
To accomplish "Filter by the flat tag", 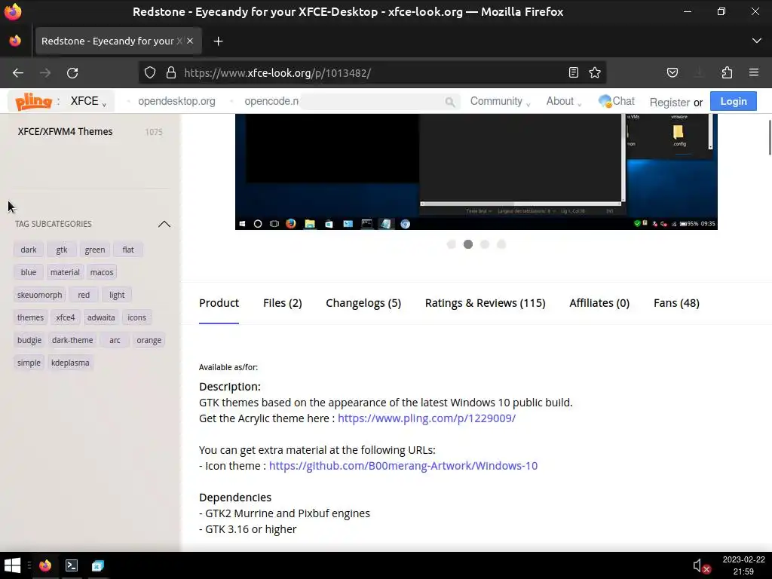I will (x=128, y=250).
